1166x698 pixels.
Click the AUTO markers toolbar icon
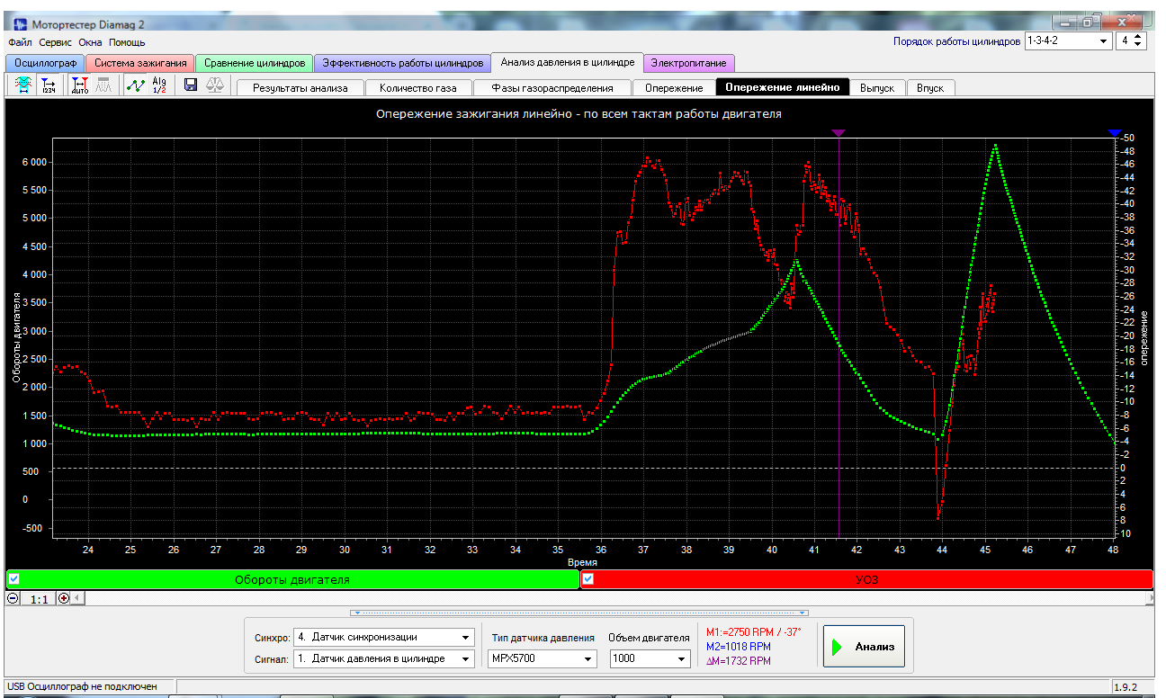[79, 85]
